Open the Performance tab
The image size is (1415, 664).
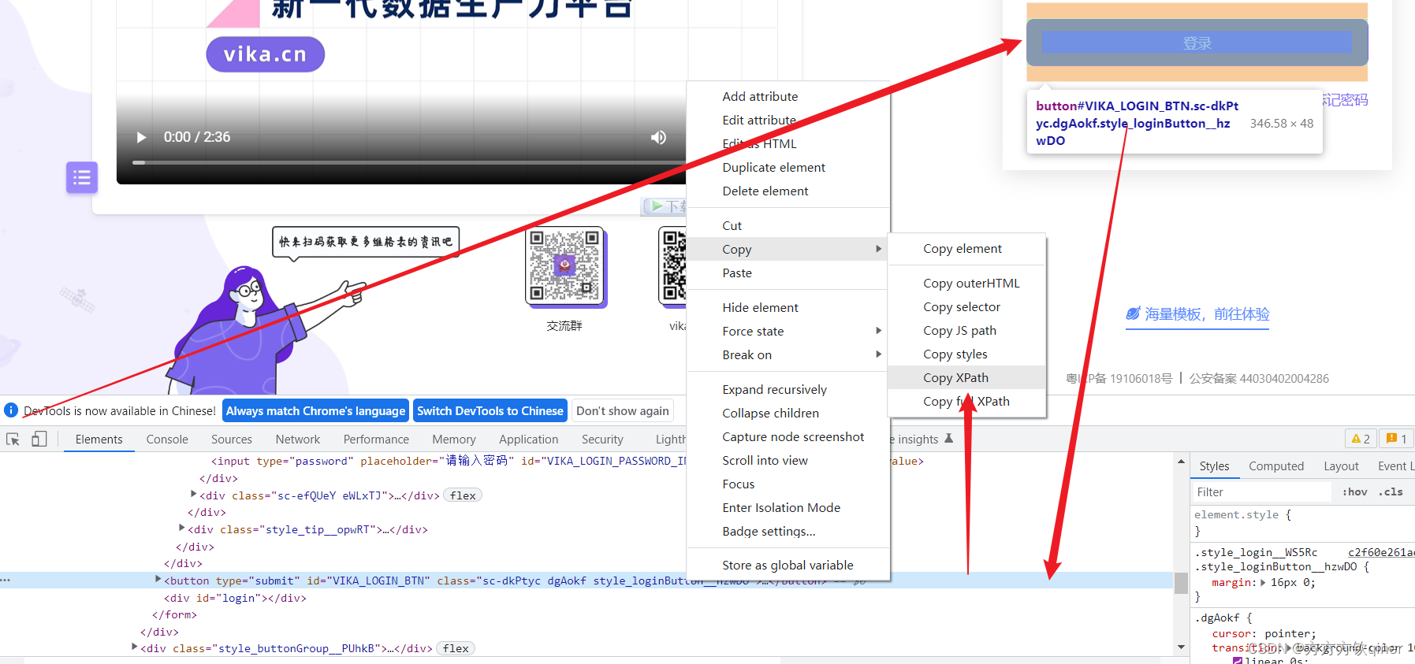(376, 440)
